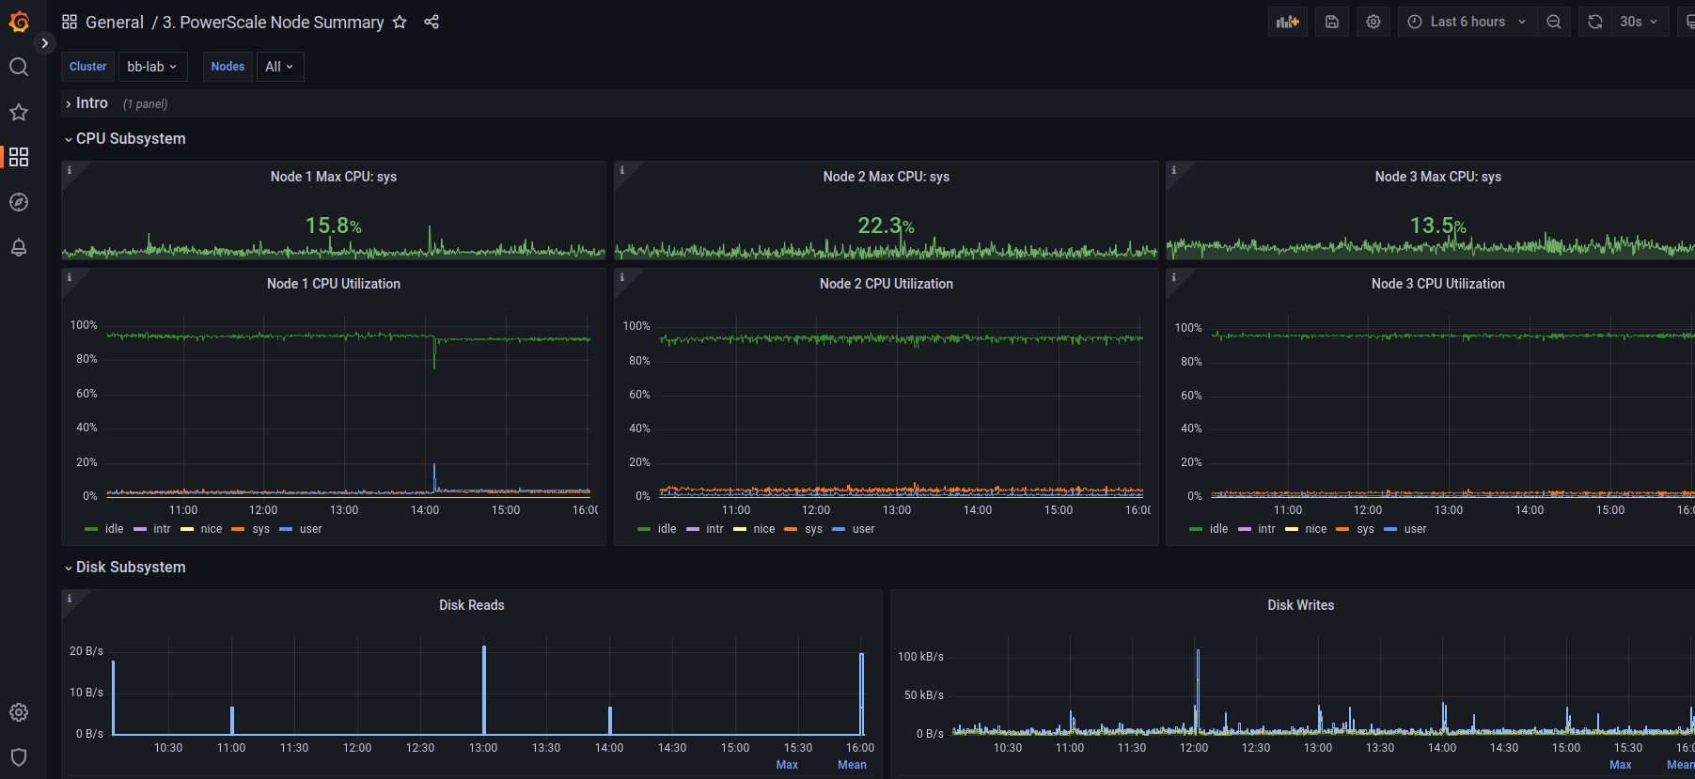Screen dimensions: 1695x779
Task: Open the Starred icon in the sidebar
Action: 19,112
